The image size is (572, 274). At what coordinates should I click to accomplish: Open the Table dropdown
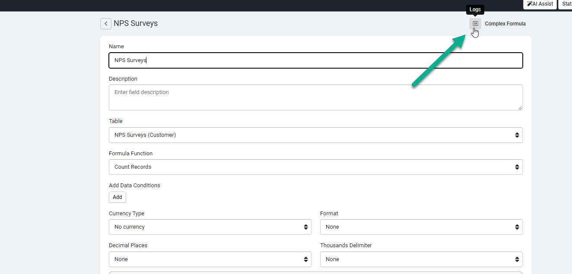[316, 135]
